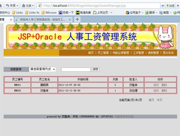This screenshot has width=180, height=136.
Task: Click 双鱼林系列出品 footer link
Action: pos(124,116)
